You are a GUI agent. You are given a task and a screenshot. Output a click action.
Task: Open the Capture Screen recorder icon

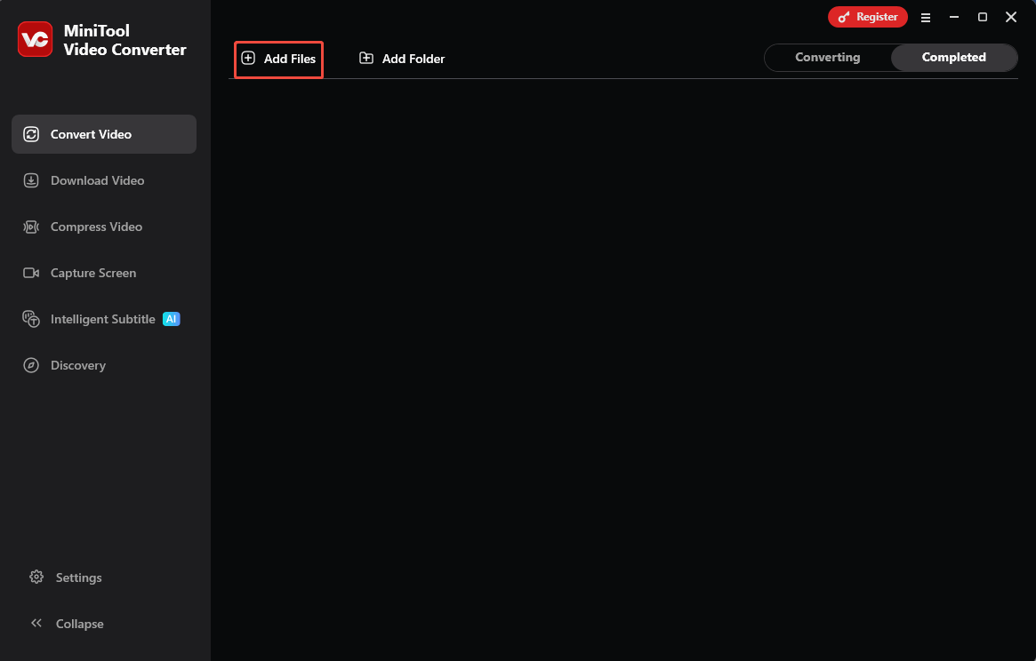[31, 273]
